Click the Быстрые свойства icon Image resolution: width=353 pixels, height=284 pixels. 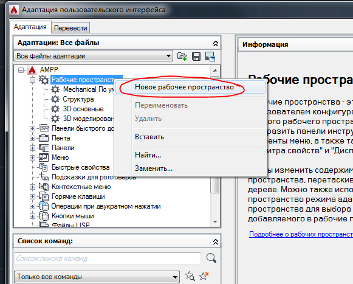point(44,167)
